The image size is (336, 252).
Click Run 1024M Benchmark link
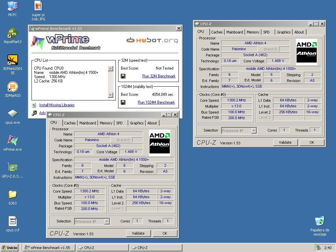[x=156, y=102]
